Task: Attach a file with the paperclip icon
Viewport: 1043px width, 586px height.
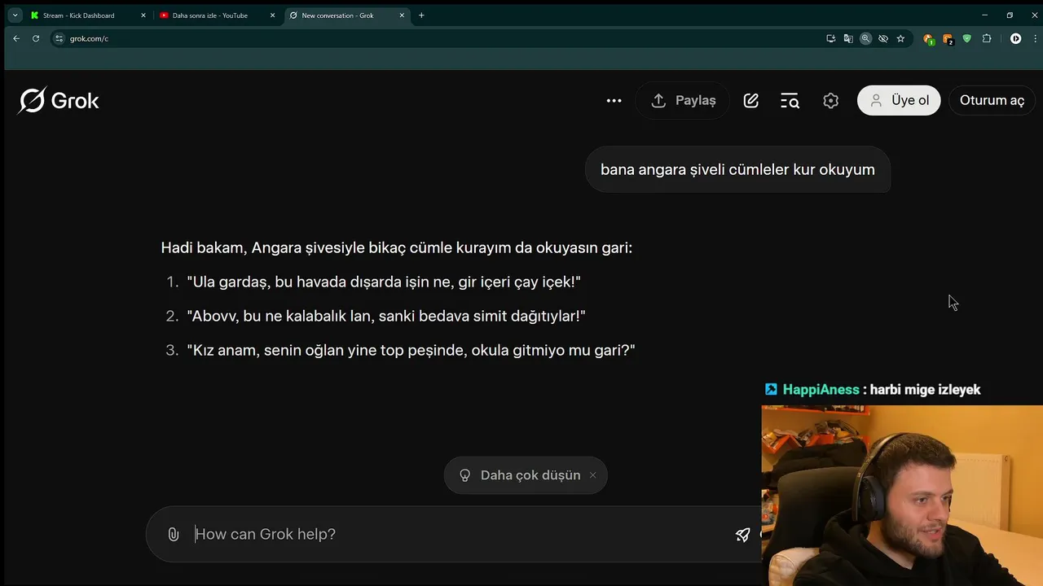Action: [174, 534]
